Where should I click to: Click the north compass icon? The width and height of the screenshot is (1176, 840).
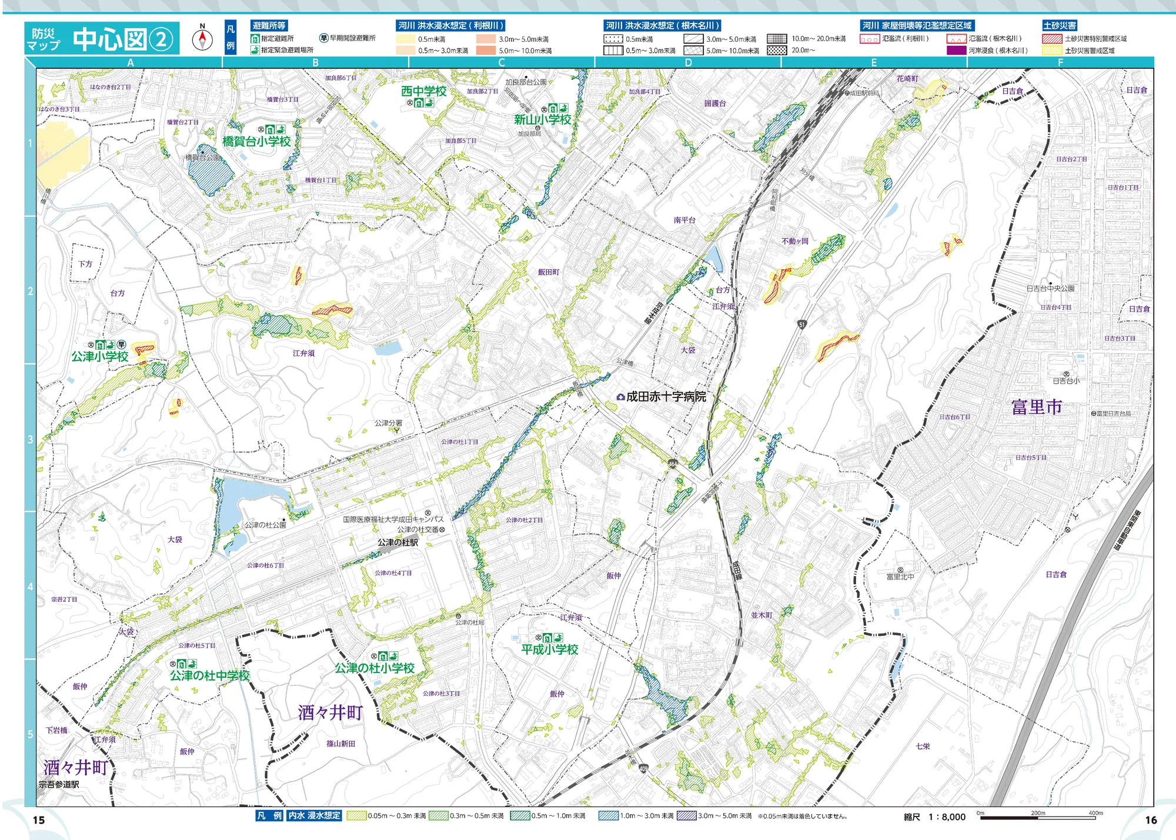pos(202,40)
